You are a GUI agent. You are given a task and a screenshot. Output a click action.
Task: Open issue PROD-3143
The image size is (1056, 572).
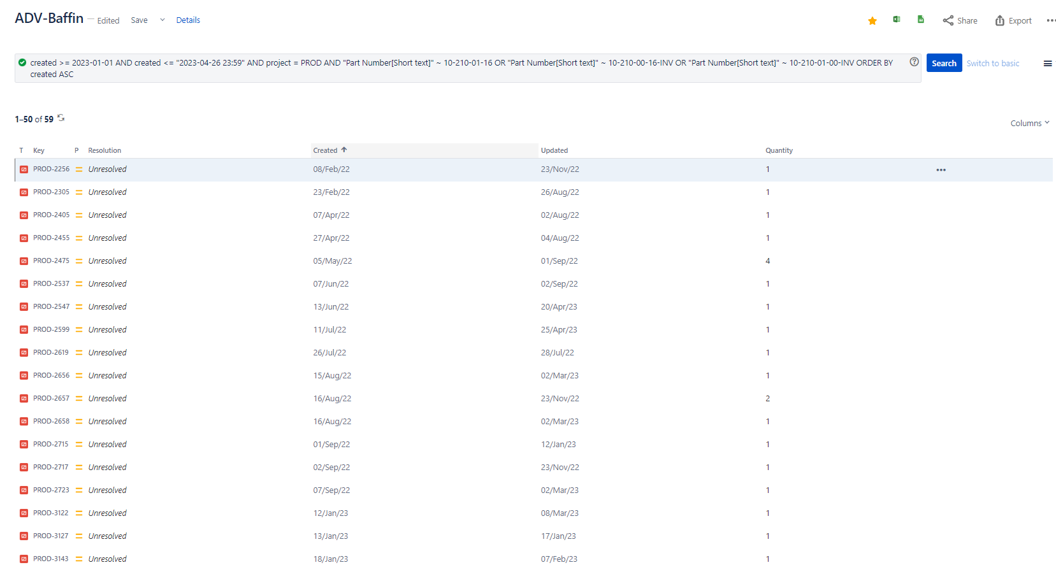[51, 559]
